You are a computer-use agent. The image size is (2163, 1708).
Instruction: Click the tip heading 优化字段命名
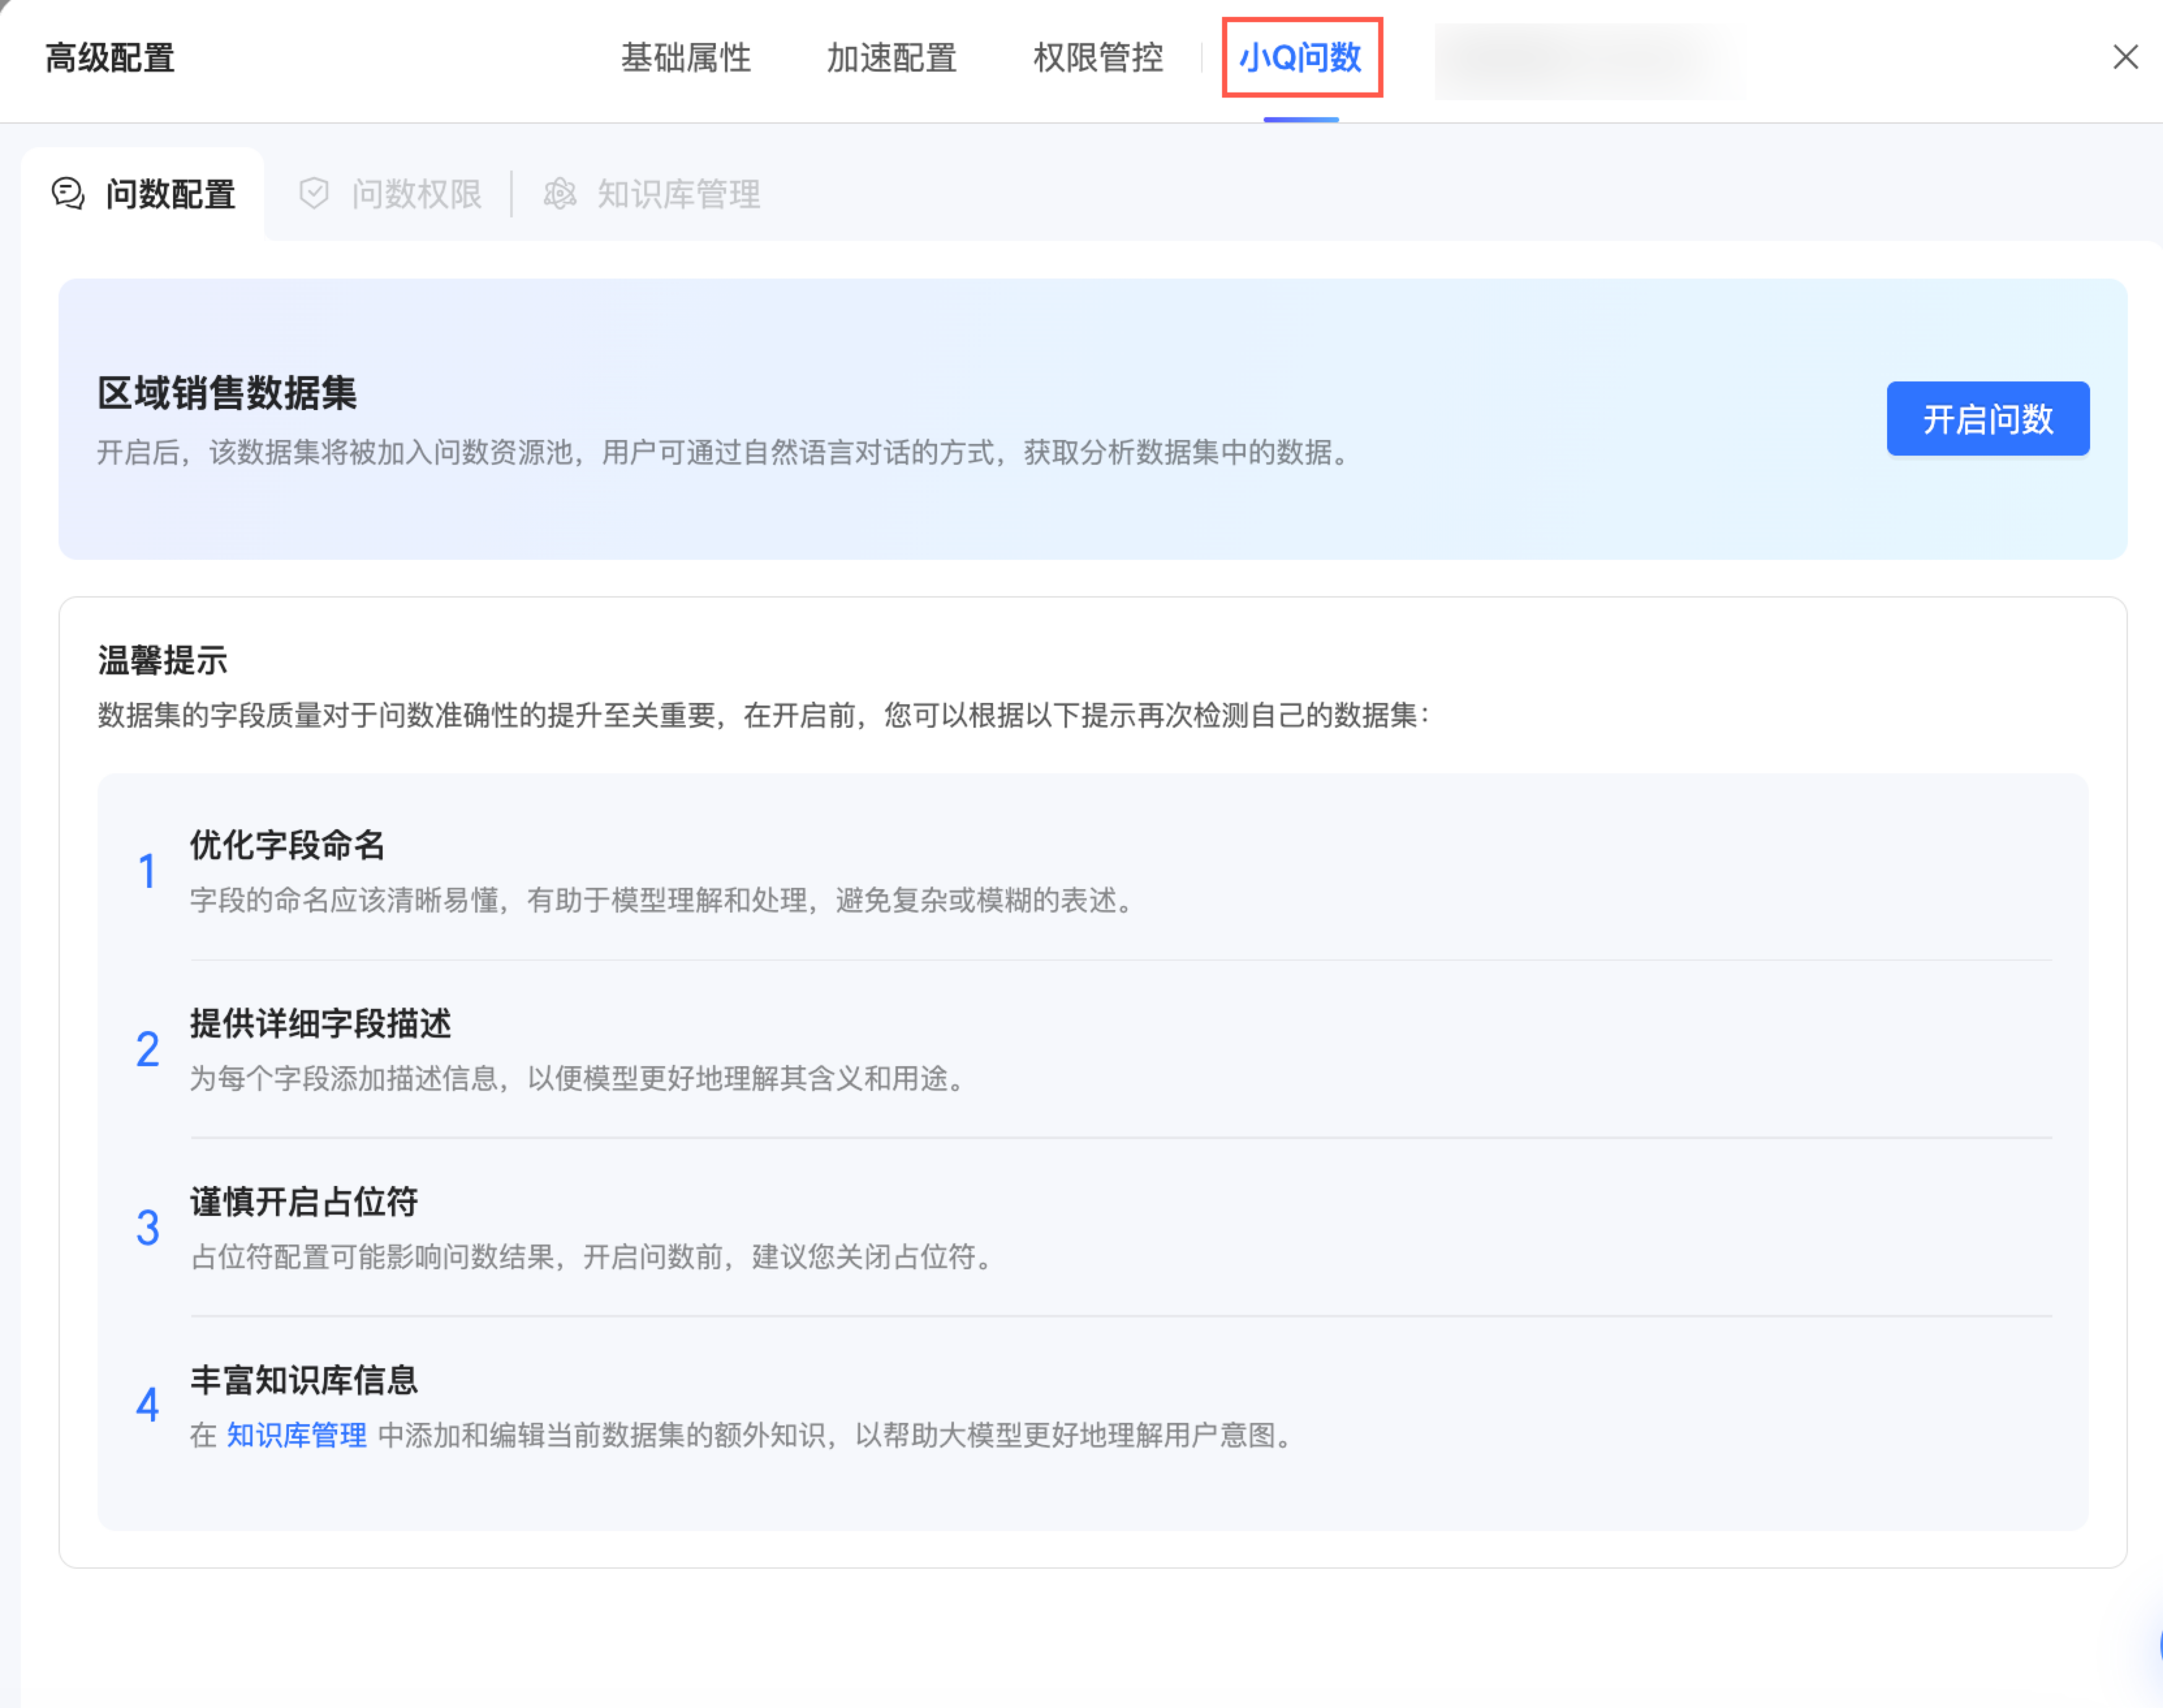[x=288, y=845]
